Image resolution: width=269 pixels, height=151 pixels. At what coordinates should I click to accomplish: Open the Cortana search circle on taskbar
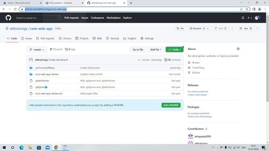coord(13,147)
